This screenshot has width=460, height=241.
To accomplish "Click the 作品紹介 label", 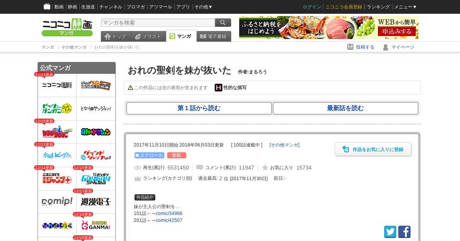I will [145, 197].
